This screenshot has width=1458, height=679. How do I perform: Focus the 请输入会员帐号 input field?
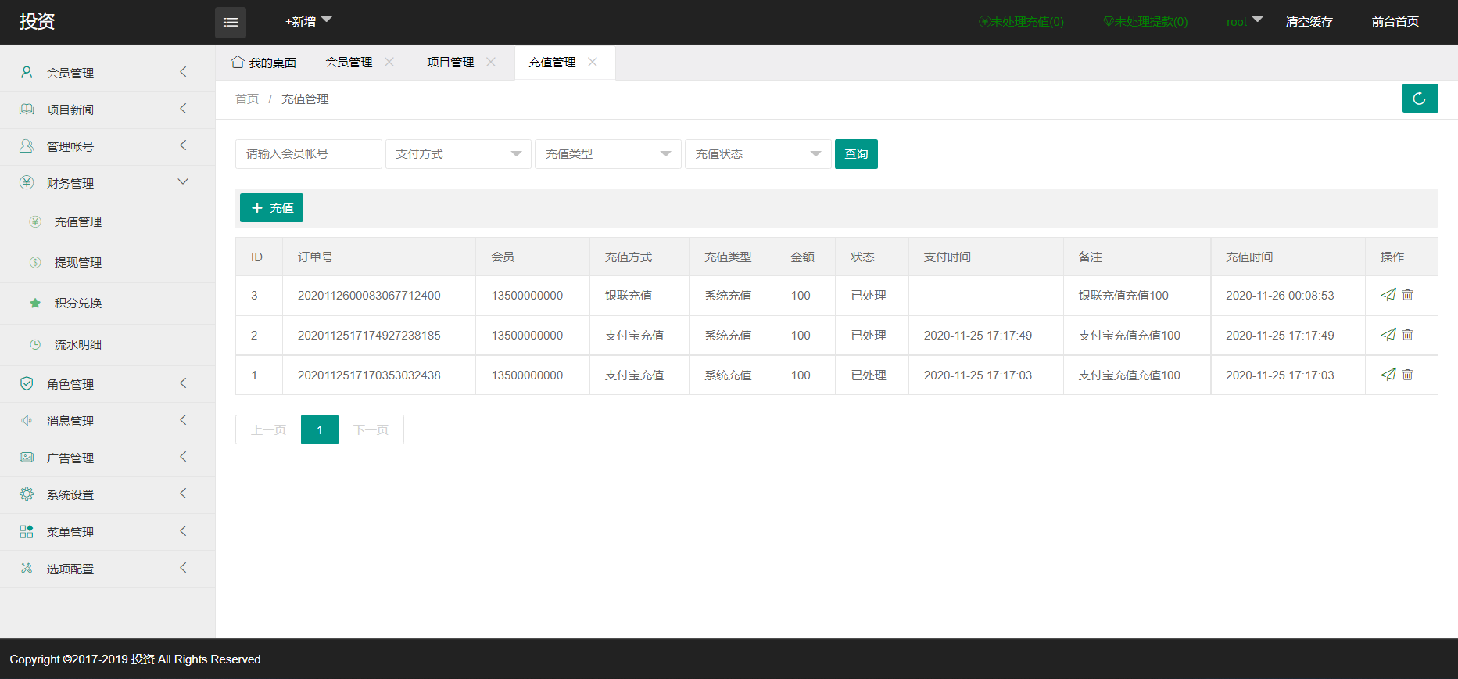tap(309, 154)
